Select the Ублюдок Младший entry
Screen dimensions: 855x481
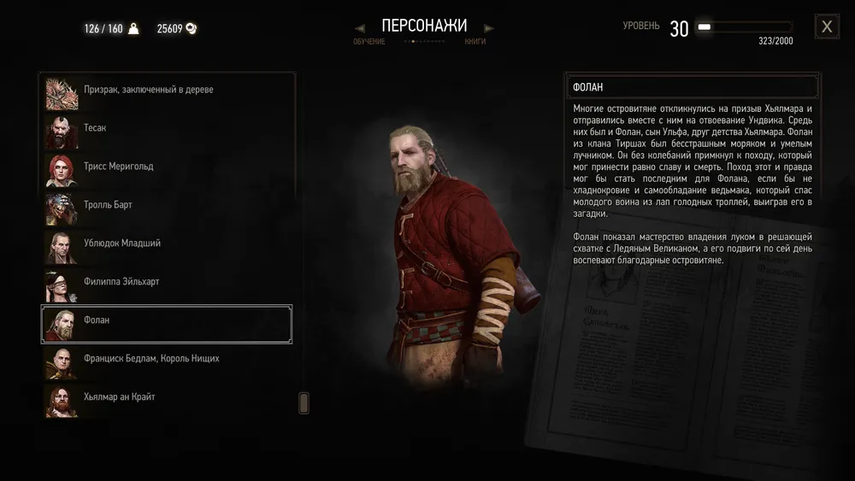(167, 247)
